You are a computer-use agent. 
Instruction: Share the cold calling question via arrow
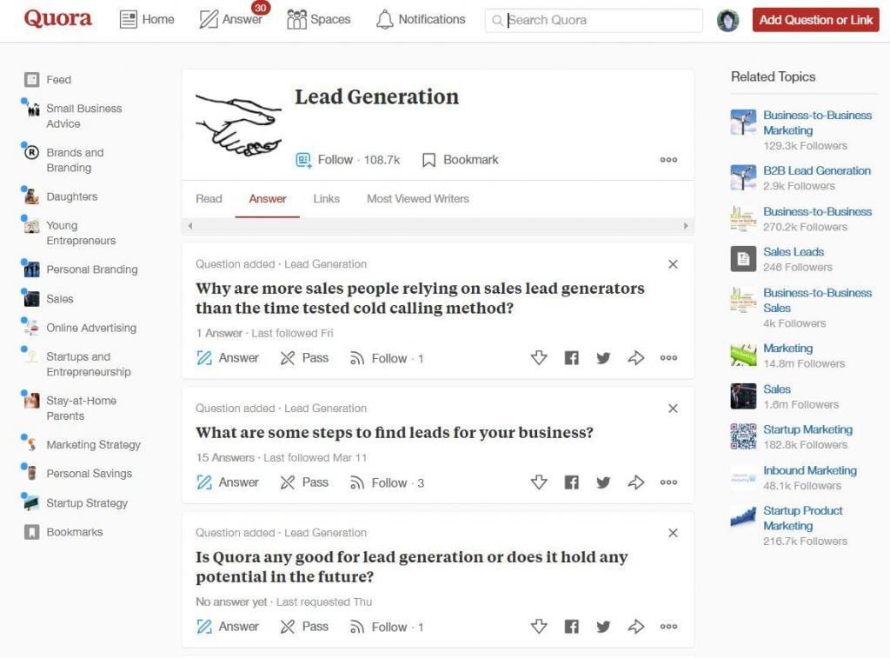point(635,357)
